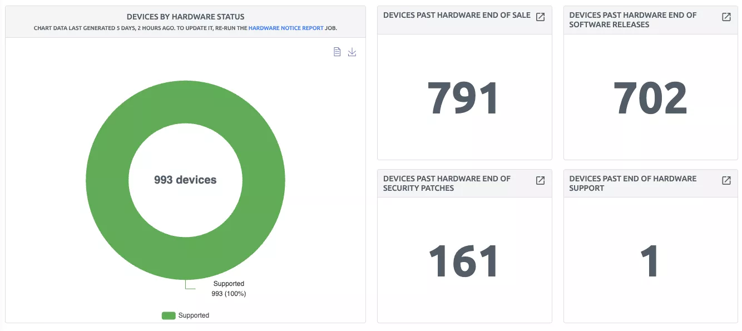The height and width of the screenshot is (331, 742).
Task: Open external link for End of Security Patches
Action: click(x=540, y=180)
